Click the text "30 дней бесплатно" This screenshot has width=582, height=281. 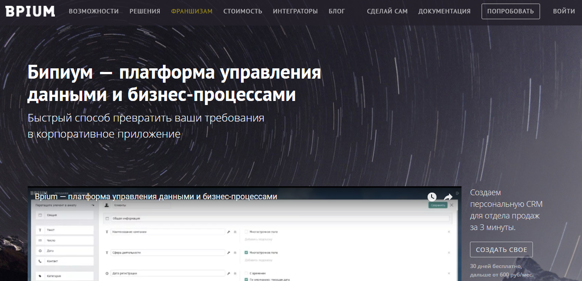click(x=495, y=266)
